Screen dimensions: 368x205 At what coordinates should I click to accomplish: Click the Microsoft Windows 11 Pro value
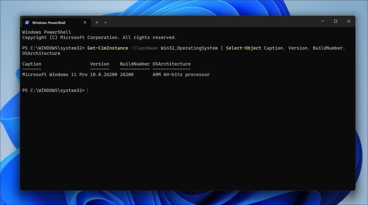pyautogui.click(x=55, y=75)
